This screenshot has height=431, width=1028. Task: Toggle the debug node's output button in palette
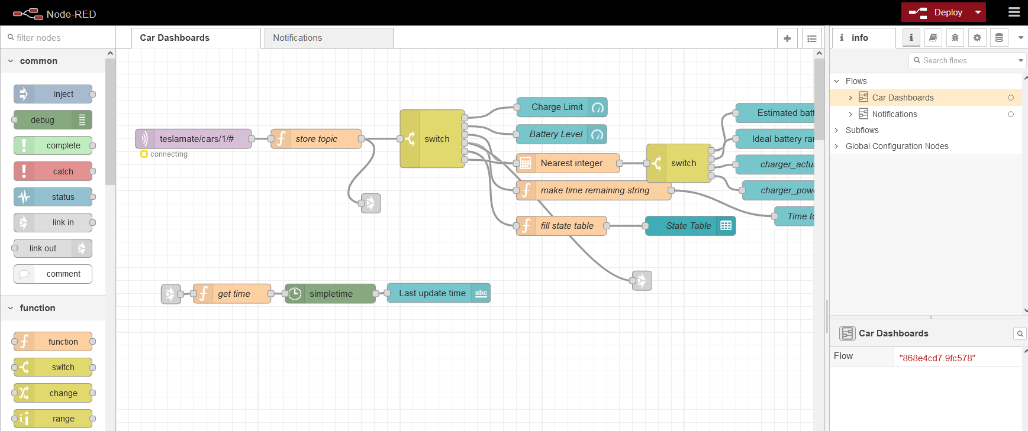pos(82,120)
